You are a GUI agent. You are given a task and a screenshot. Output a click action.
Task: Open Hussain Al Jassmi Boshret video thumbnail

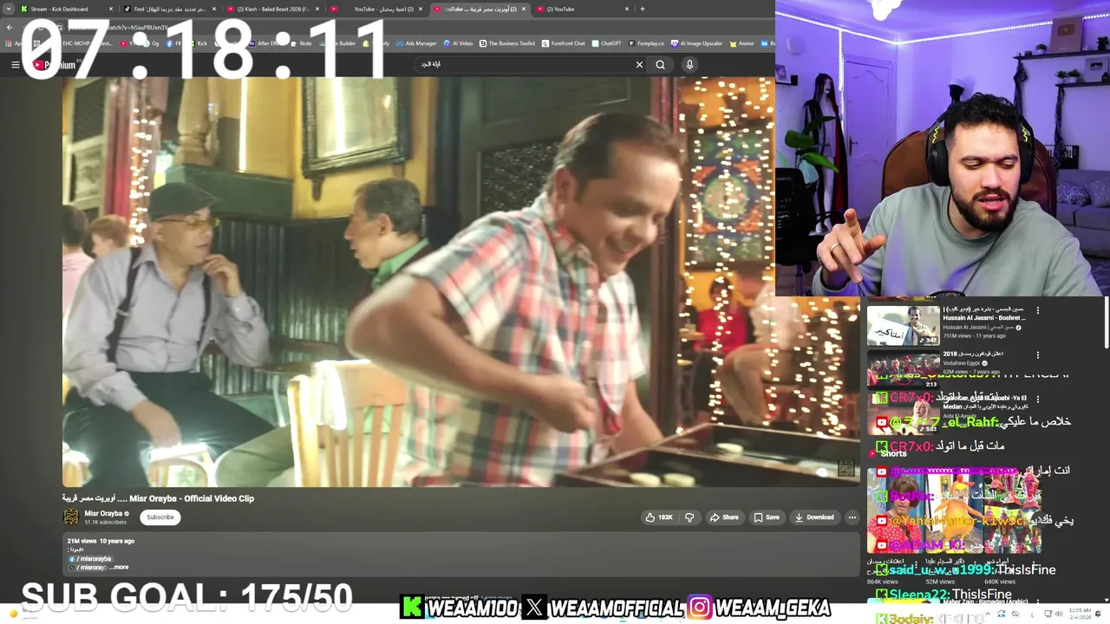903,326
